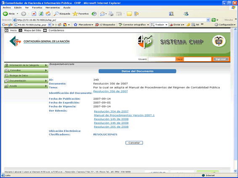Click the Ingresar login button
Screen dimensions: 238x178
(x=221, y=59)
